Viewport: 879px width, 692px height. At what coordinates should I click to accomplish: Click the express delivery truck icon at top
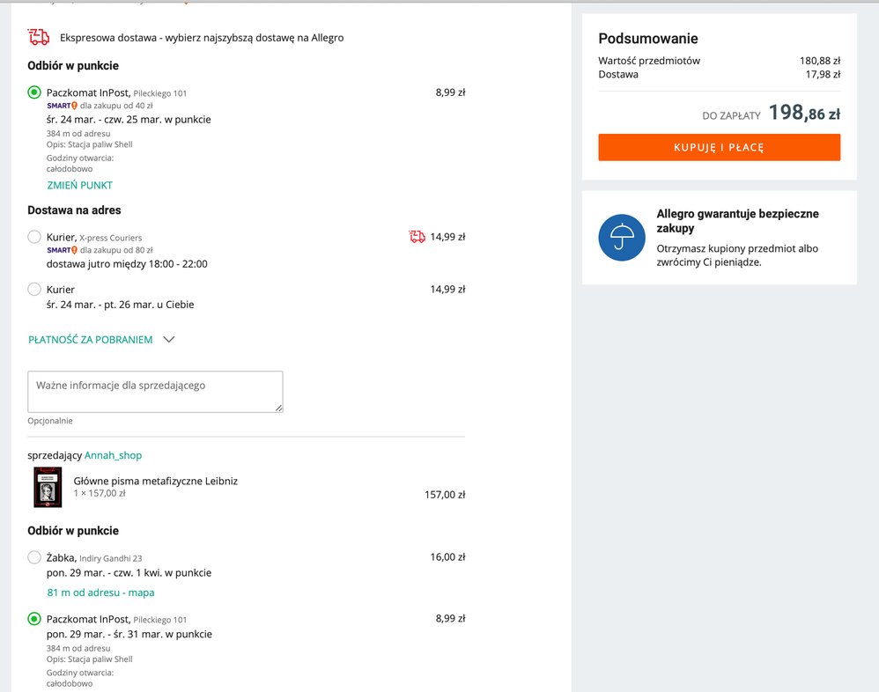click(39, 37)
